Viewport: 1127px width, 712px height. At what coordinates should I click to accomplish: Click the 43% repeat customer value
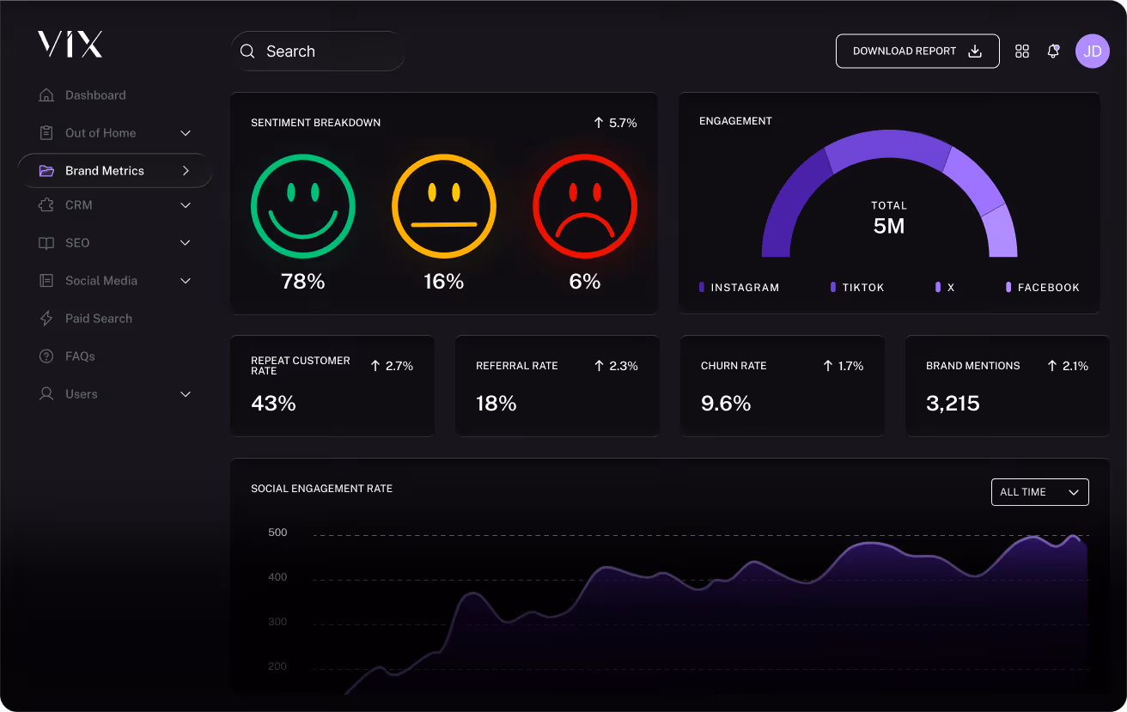[x=273, y=404]
